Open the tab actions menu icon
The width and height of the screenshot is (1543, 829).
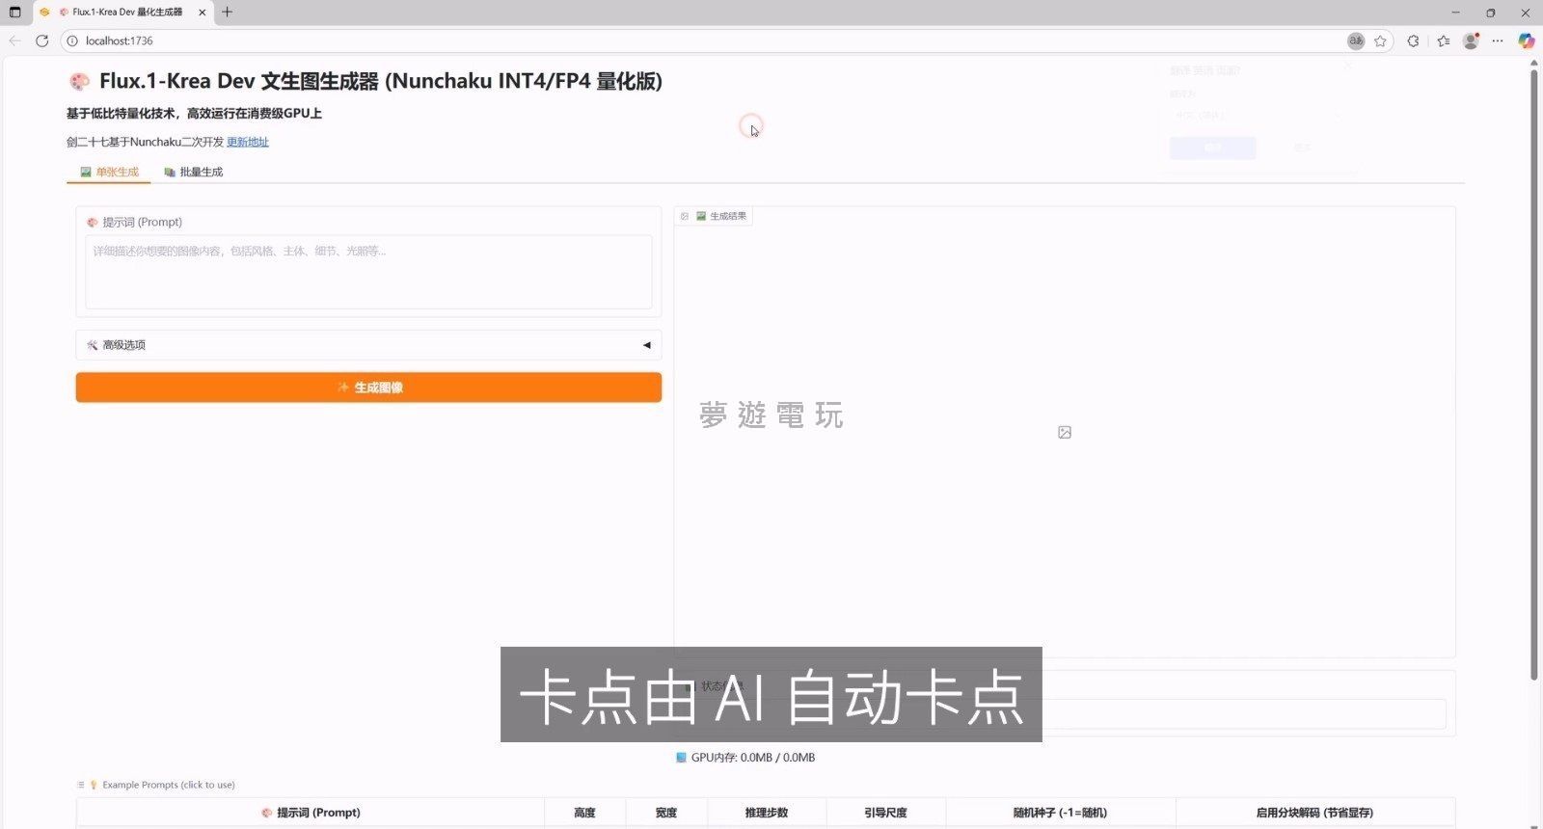pos(14,13)
